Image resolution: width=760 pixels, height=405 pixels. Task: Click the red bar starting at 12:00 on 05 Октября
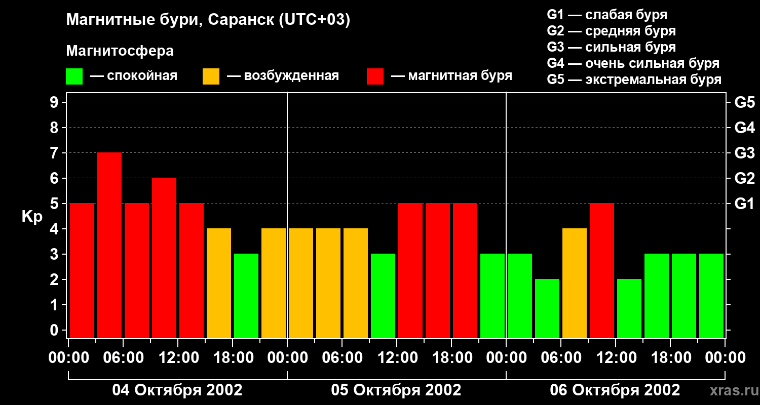pyautogui.click(x=410, y=270)
